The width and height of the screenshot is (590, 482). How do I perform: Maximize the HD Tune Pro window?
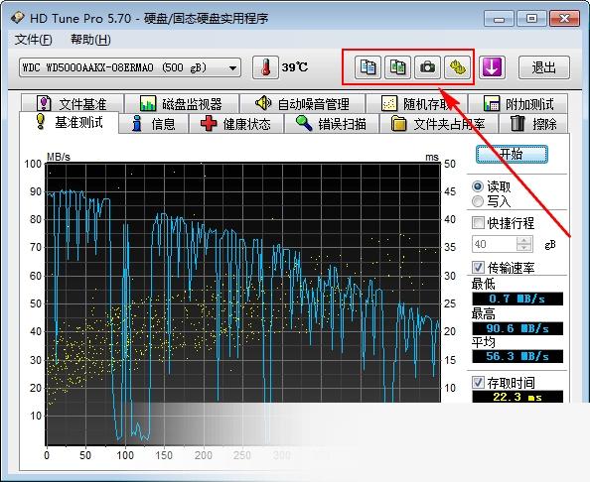tap(531, 19)
